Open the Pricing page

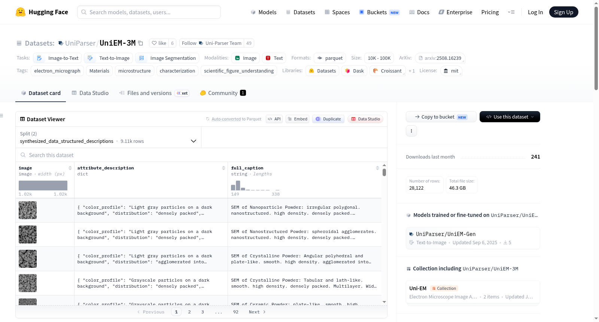[490, 12]
